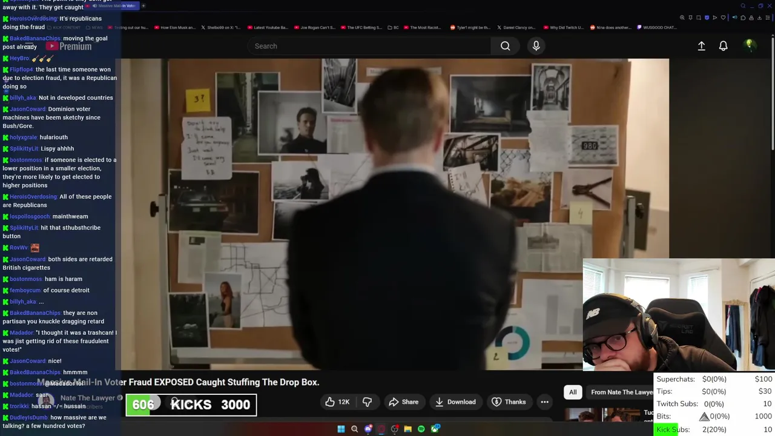Take a snapshot with browser capture icon
This screenshot has height=436, width=775.
699,18
